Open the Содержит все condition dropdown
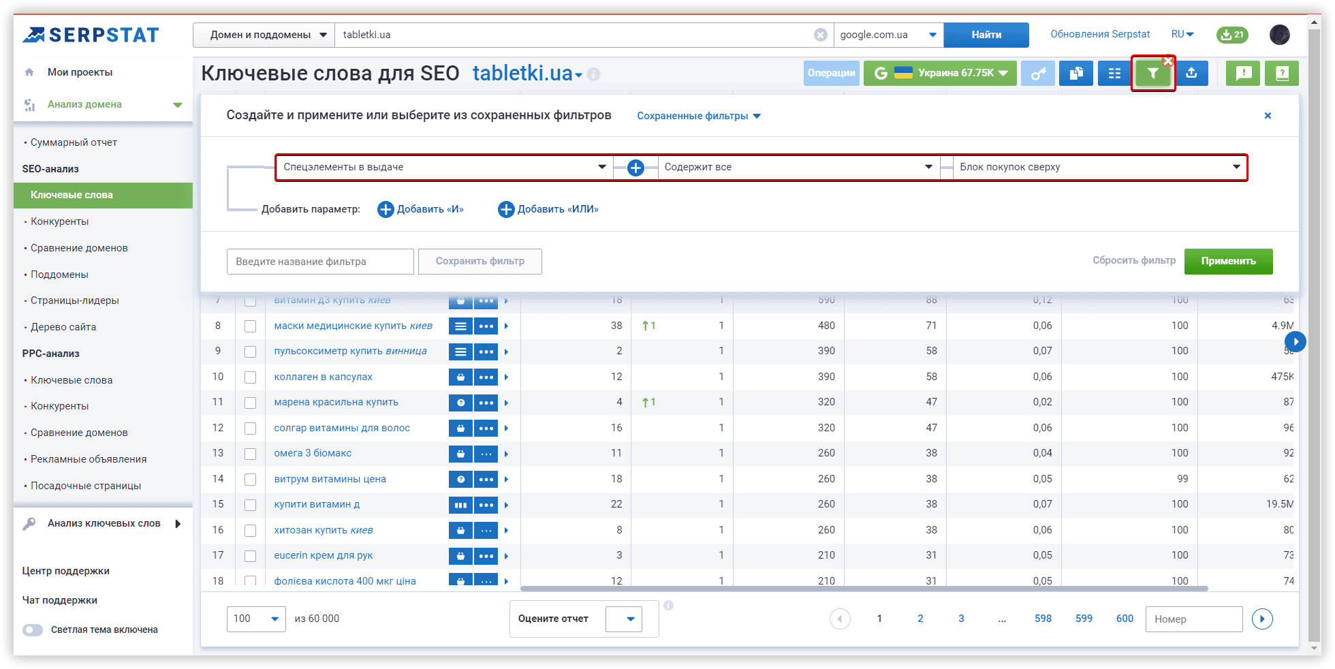The width and height of the screenshot is (1335, 669). 799,168
